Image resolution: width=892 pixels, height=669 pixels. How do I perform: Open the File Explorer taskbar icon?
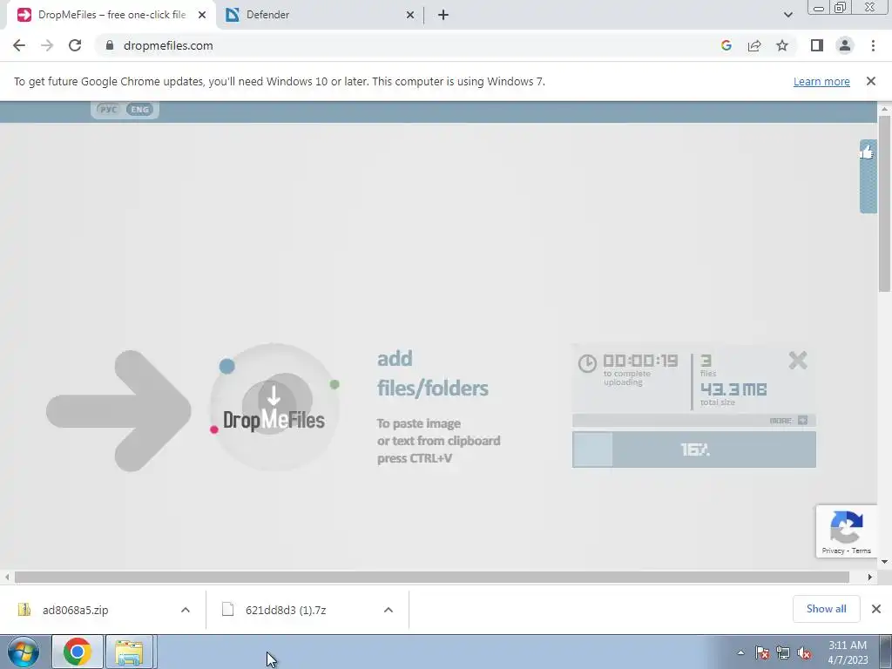point(129,652)
